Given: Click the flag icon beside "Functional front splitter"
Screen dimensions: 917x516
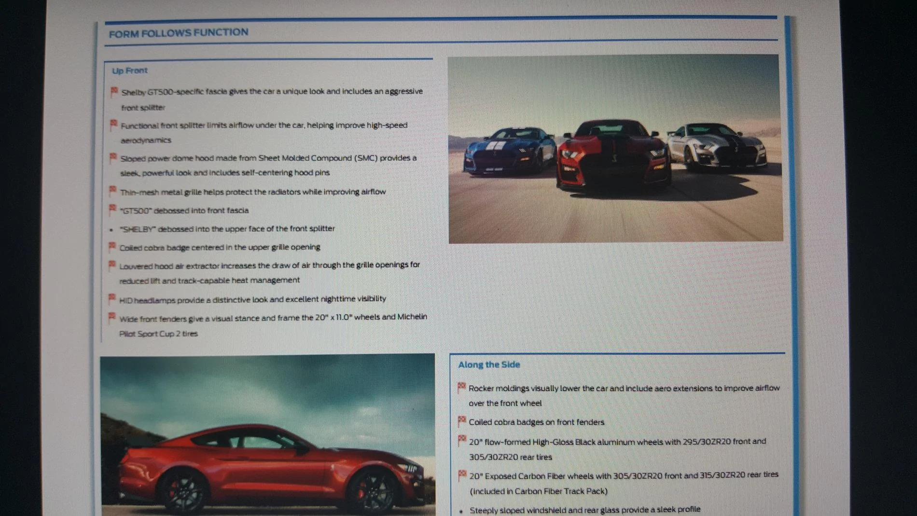Looking at the screenshot, I should pyautogui.click(x=113, y=125).
